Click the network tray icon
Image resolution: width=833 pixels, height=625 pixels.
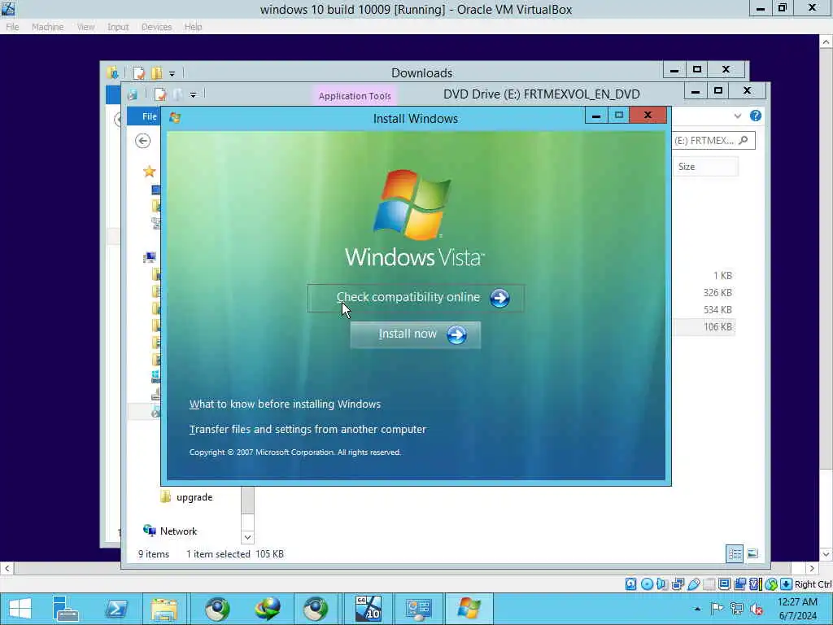click(737, 609)
